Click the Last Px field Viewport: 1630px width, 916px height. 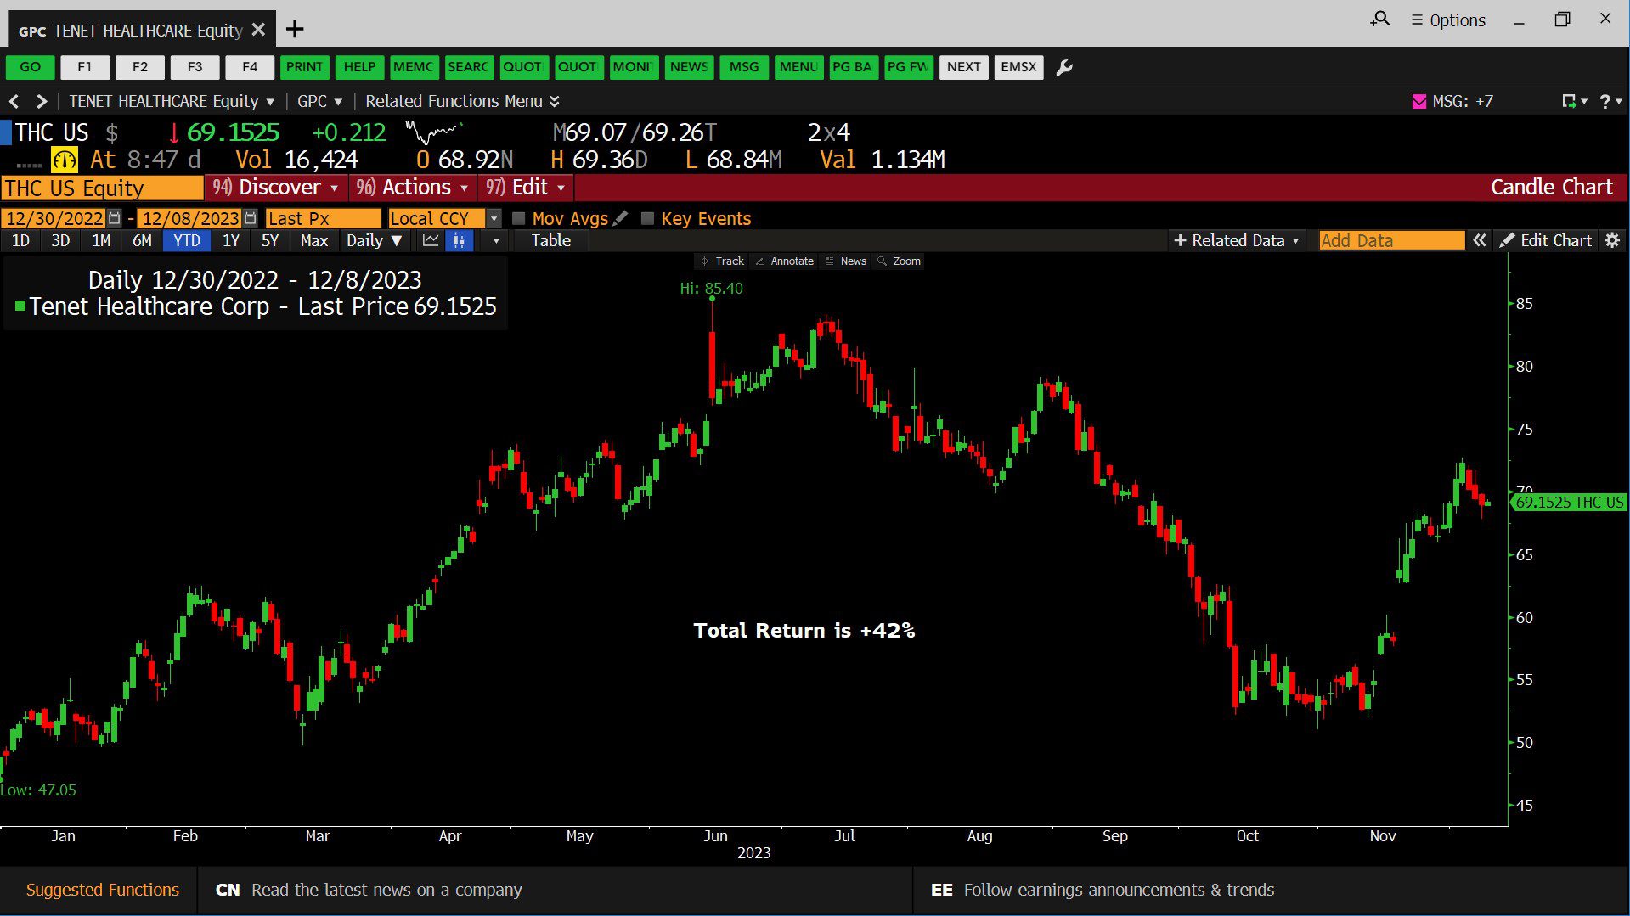pyautogui.click(x=323, y=218)
